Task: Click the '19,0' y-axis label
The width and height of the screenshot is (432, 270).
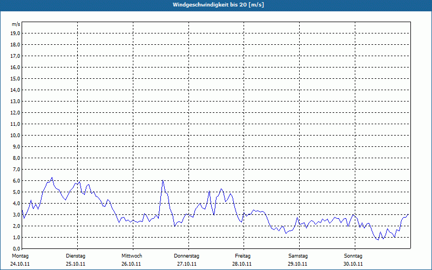Action: pyautogui.click(x=15, y=33)
